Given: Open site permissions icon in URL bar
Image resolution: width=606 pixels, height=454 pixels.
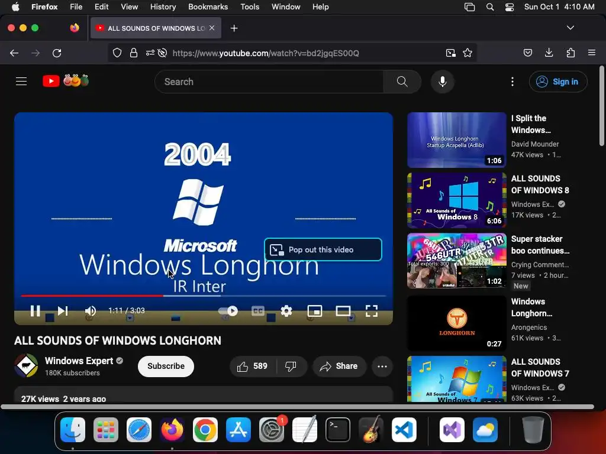Looking at the screenshot, I should pyautogui.click(x=150, y=53).
